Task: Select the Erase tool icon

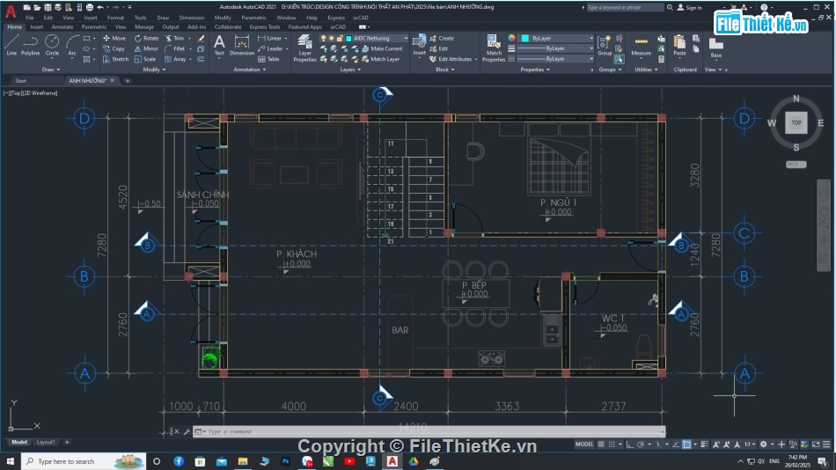Action: pos(201,39)
